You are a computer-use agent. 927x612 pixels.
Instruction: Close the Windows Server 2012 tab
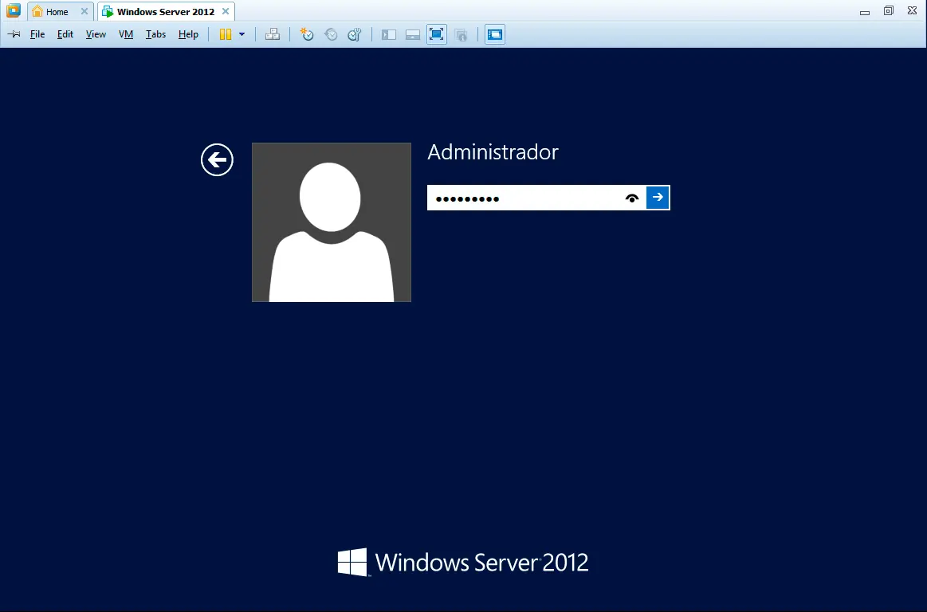[226, 11]
